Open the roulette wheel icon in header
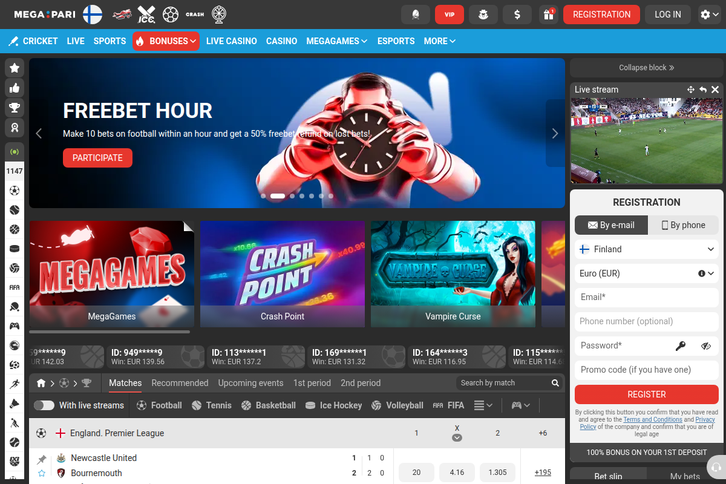726x484 pixels. tap(219, 14)
